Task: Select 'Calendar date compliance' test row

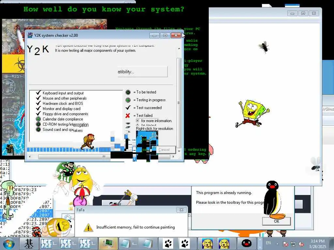Action: pyautogui.click(x=60, y=119)
